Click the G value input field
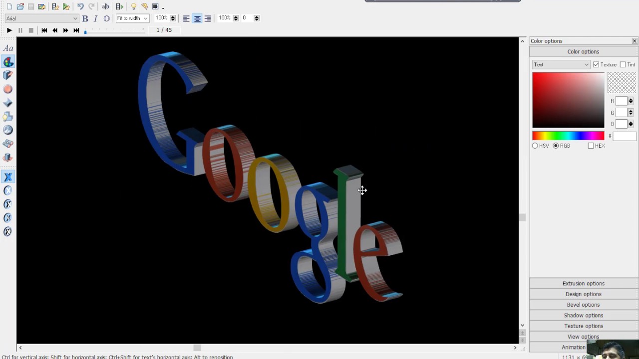639x359 pixels. point(621,113)
